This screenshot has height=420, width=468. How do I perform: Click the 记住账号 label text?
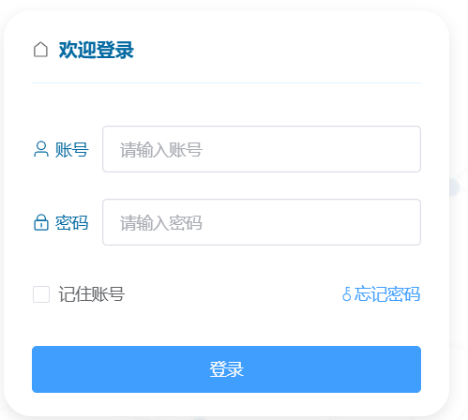click(92, 294)
